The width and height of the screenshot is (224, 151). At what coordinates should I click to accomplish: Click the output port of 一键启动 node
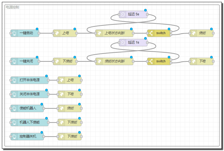(x=39, y=33)
